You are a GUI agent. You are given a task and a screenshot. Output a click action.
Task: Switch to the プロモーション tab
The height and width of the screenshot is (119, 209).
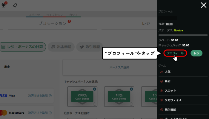[x=52, y=24]
